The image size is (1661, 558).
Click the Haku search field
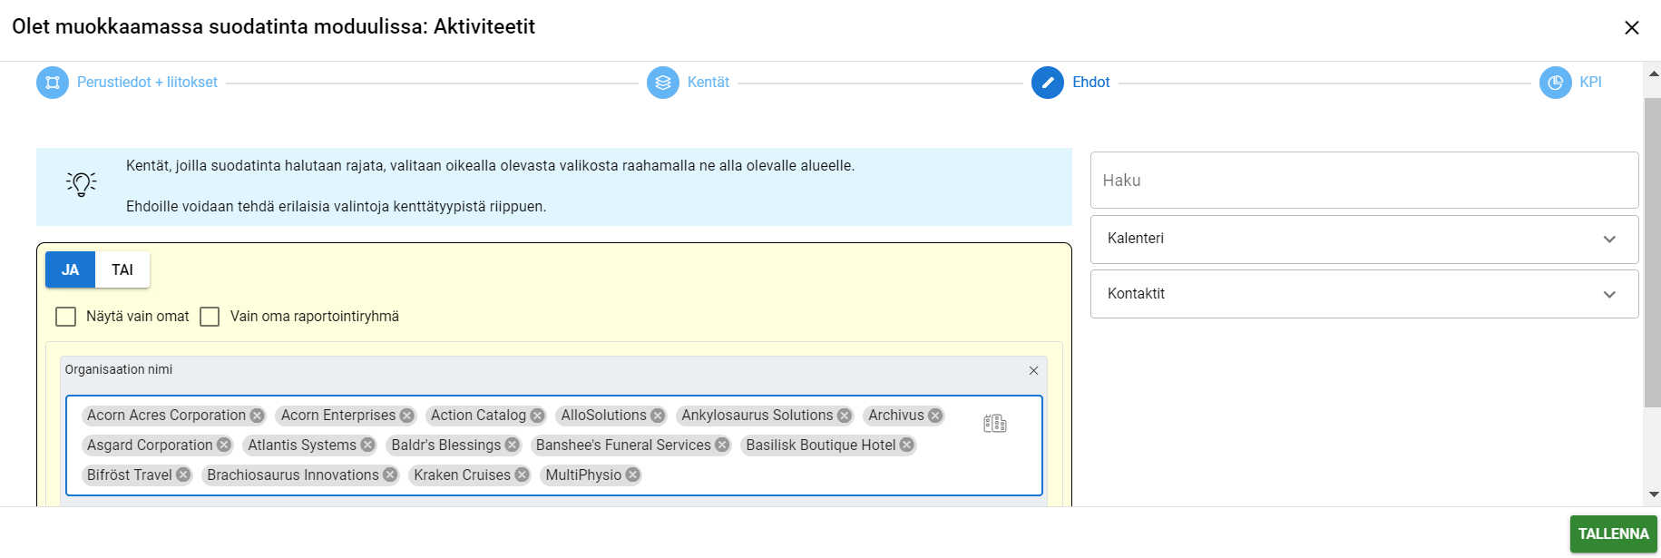(1363, 181)
